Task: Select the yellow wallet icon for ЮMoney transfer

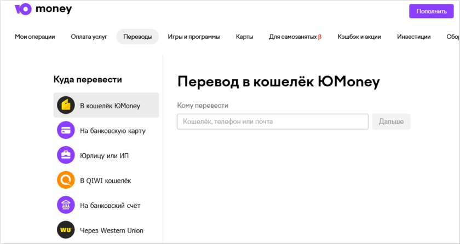Action: click(66, 105)
